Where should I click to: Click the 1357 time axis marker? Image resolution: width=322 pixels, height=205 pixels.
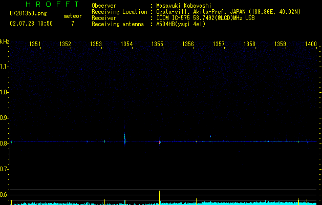pos(219,44)
